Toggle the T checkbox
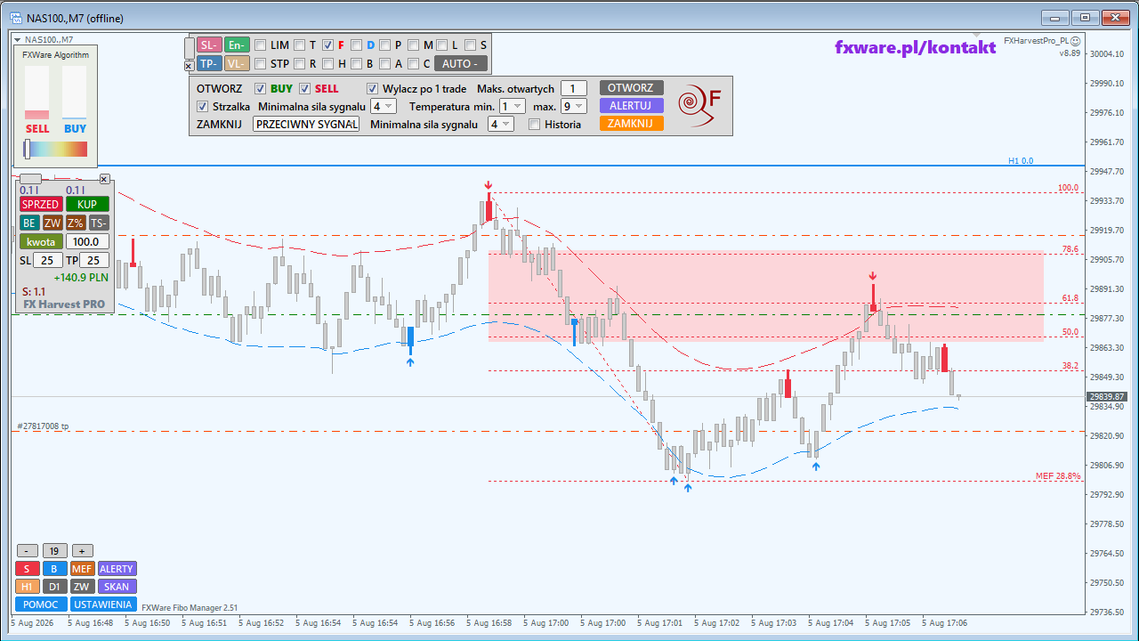The height and width of the screenshot is (641, 1139). pos(300,45)
